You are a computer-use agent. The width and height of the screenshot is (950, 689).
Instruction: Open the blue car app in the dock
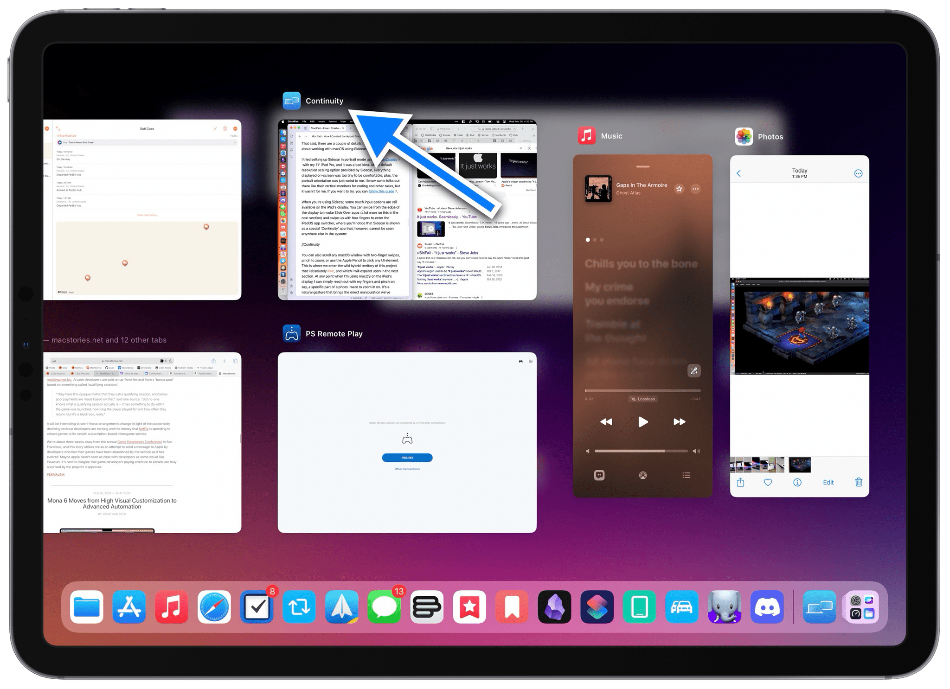pyautogui.click(x=682, y=606)
